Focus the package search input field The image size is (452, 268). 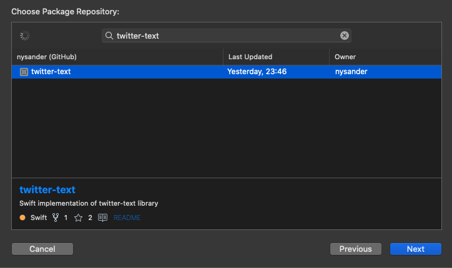pos(226,36)
